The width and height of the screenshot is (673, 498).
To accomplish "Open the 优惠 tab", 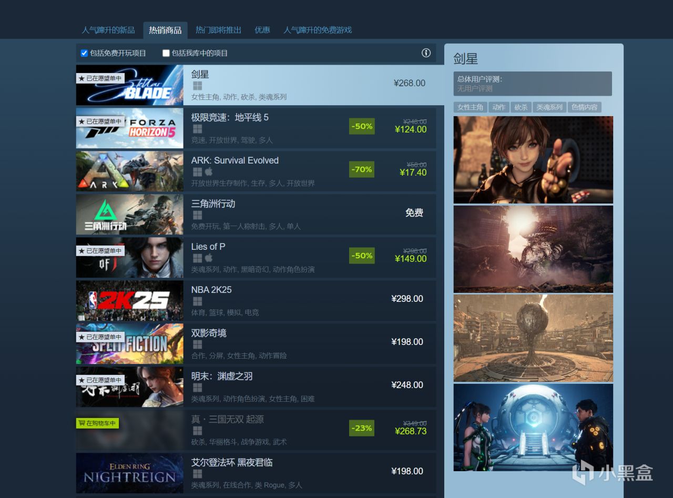I will 262,30.
